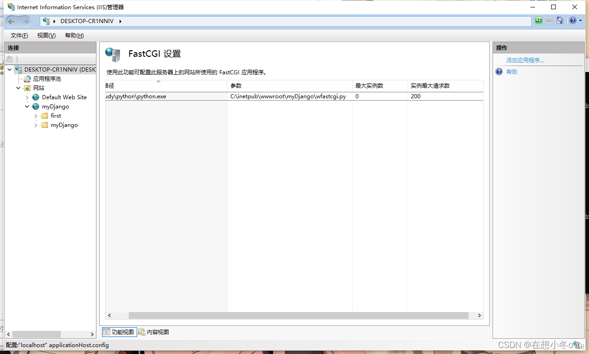This screenshot has width=589, height=354.
Task: Click the max instances value 0
Action: pyautogui.click(x=357, y=96)
